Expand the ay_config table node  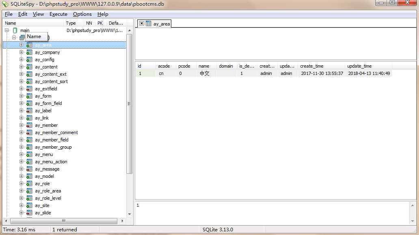22,60
